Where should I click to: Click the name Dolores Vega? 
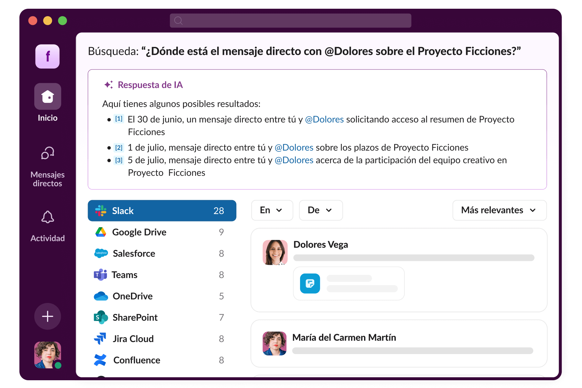click(x=321, y=244)
